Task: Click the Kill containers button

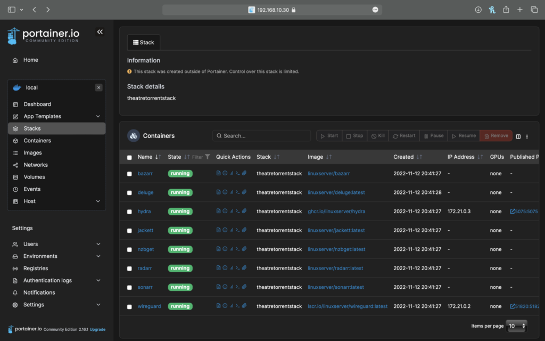Action: point(378,136)
